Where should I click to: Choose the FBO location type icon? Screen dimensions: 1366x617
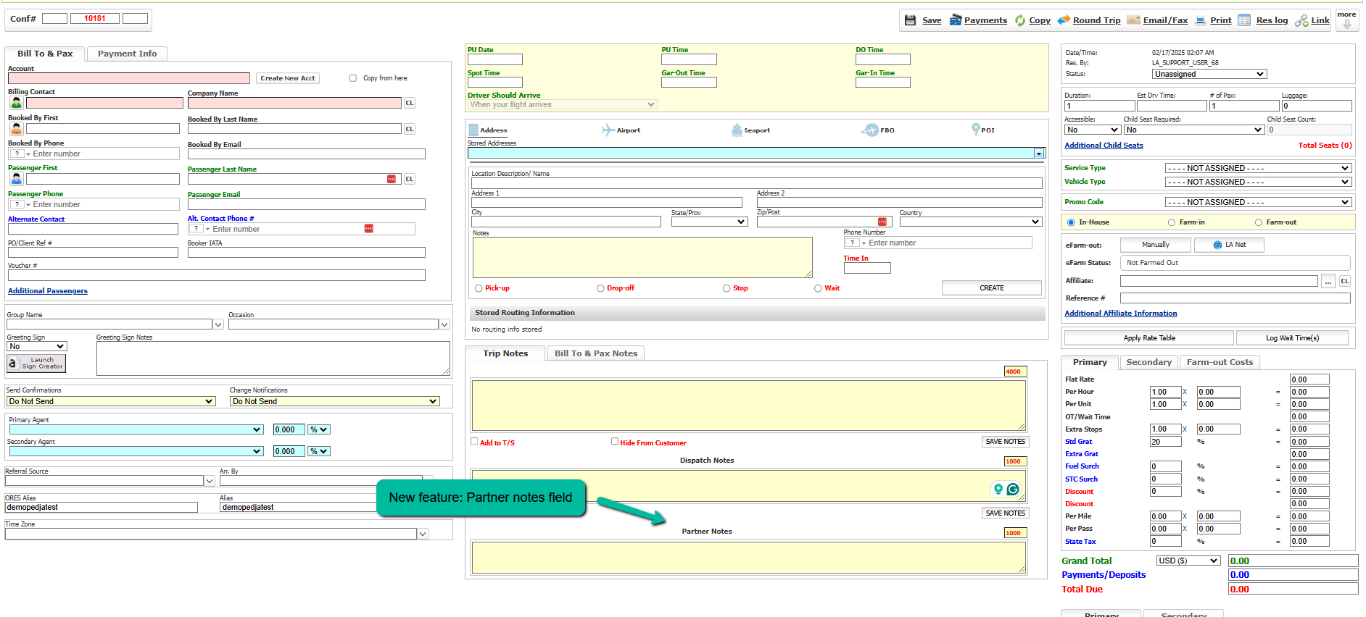(869, 130)
